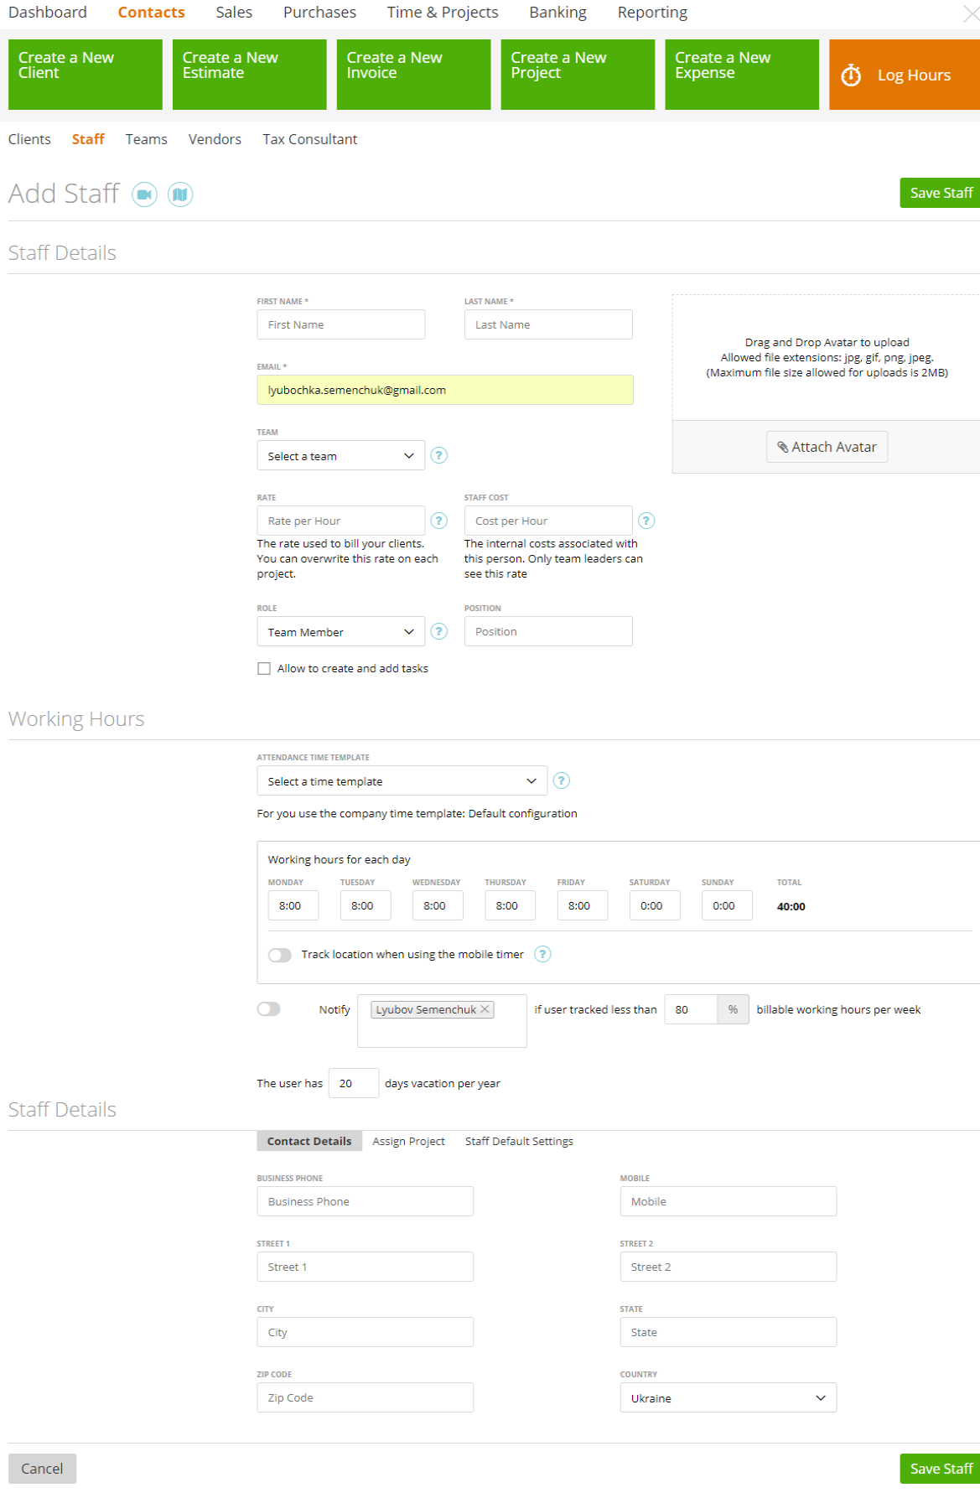Open the Purchases menu

[319, 13]
